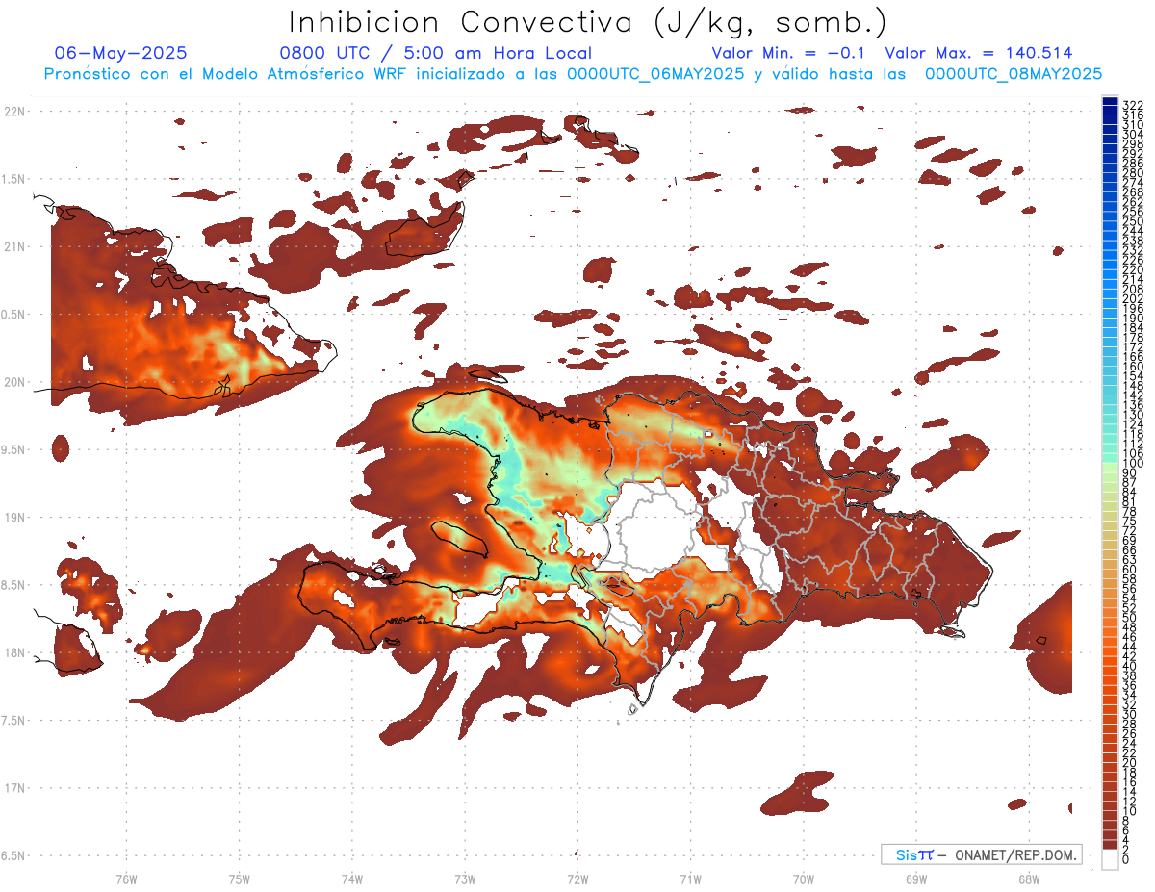Click the time "0800 UTC / 5:00 am Hora Local"
The width and height of the screenshot is (1155, 892).
(436, 54)
